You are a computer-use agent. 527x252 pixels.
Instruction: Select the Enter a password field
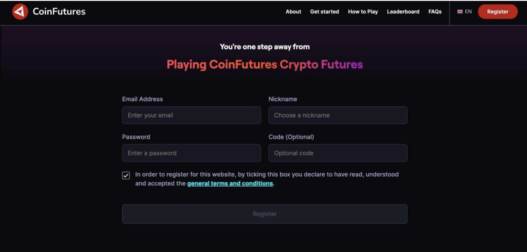pos(191,153)
